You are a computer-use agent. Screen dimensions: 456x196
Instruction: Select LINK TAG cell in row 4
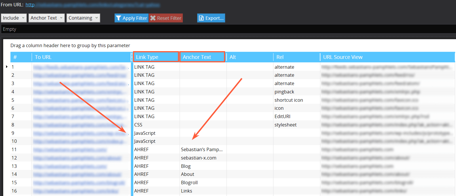[156, 92]
